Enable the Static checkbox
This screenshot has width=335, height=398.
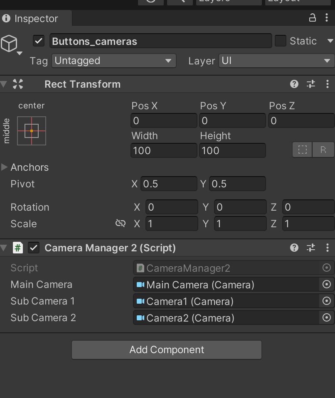click(x=281, y=41)
